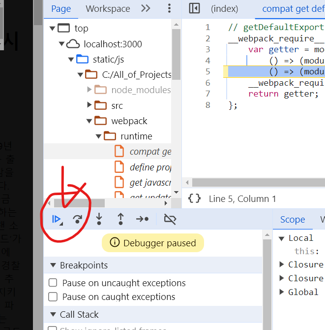The image size is (325, 330).
Task: Switch to the Page tab
Action: (61, 9)
